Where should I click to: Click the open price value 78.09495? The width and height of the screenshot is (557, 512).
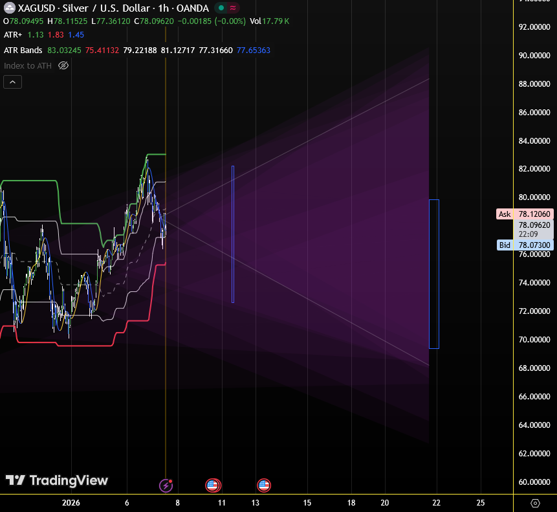(27, 21)
